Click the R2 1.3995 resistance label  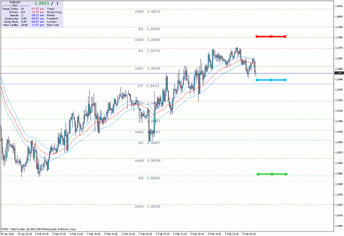tap(149, 29)
